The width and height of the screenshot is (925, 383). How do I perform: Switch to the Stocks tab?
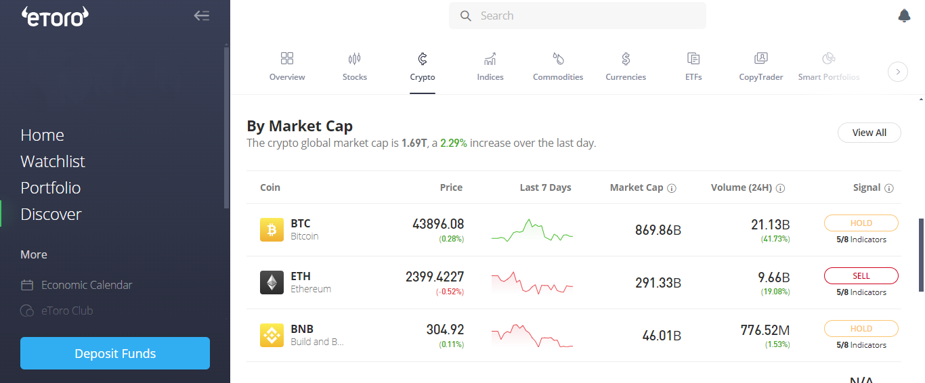[354, 67]
